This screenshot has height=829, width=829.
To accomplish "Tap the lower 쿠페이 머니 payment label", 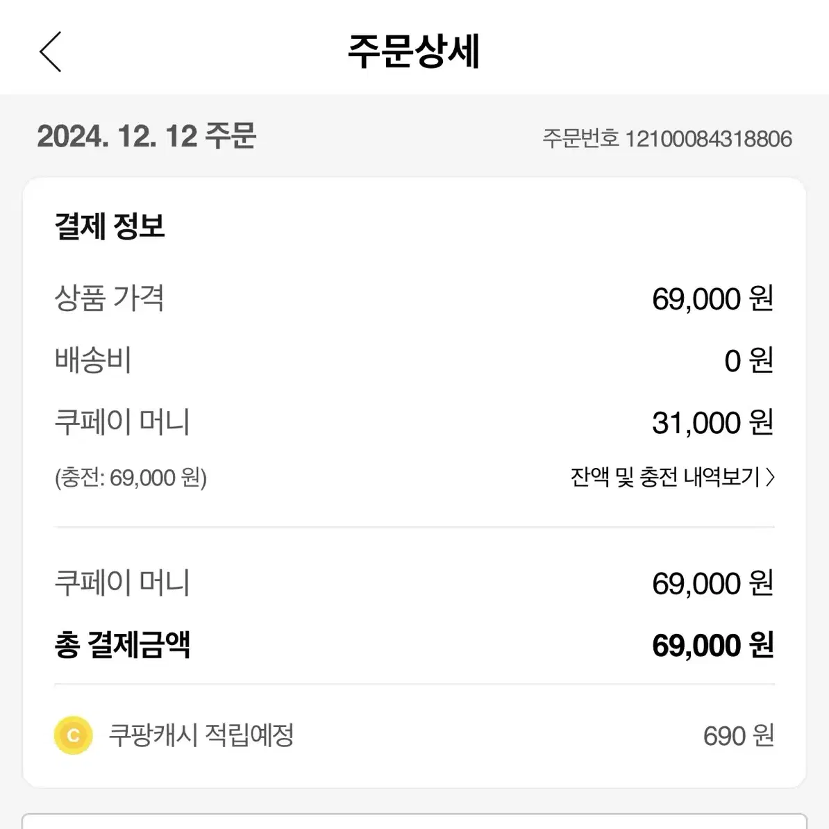I will tap(122, 583).
